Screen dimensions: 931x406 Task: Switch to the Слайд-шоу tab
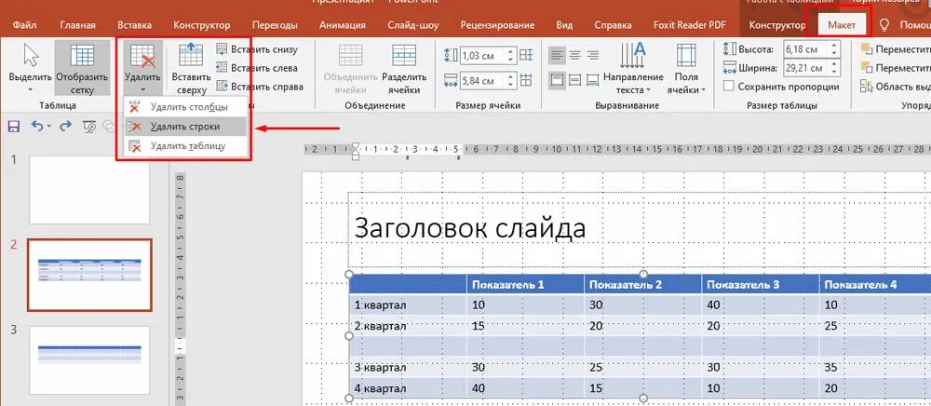pyautogui.click(x=413, y=25)
